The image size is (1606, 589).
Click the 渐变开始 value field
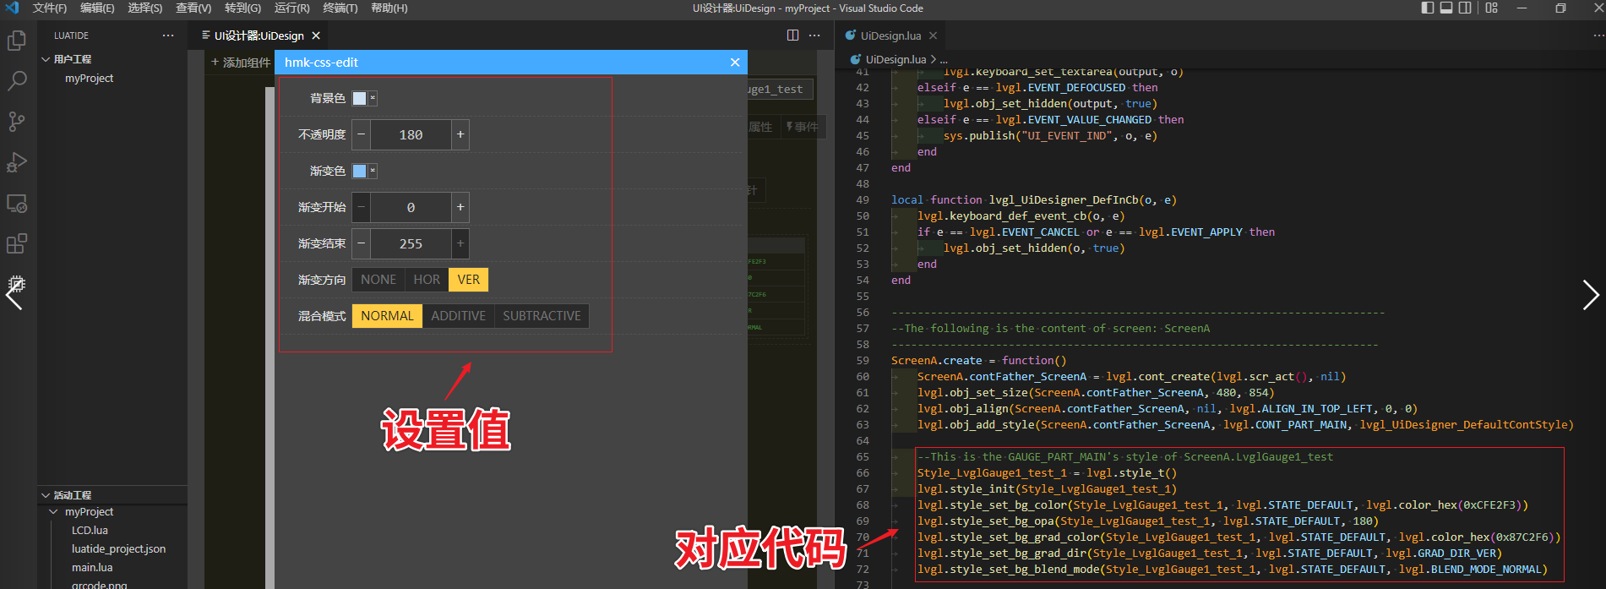(x=411, y=207)
